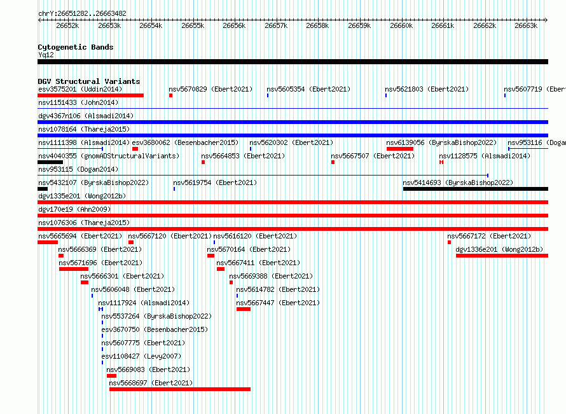Select nsv5414693 (ByrskaBishop2022) label
Image resolution: width=566 pixels, height=414 pixels.
click(x=458, y=183)
